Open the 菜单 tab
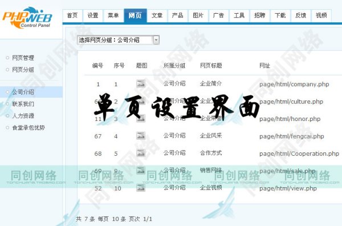The image size is (342, 226). tap(113, 15)
